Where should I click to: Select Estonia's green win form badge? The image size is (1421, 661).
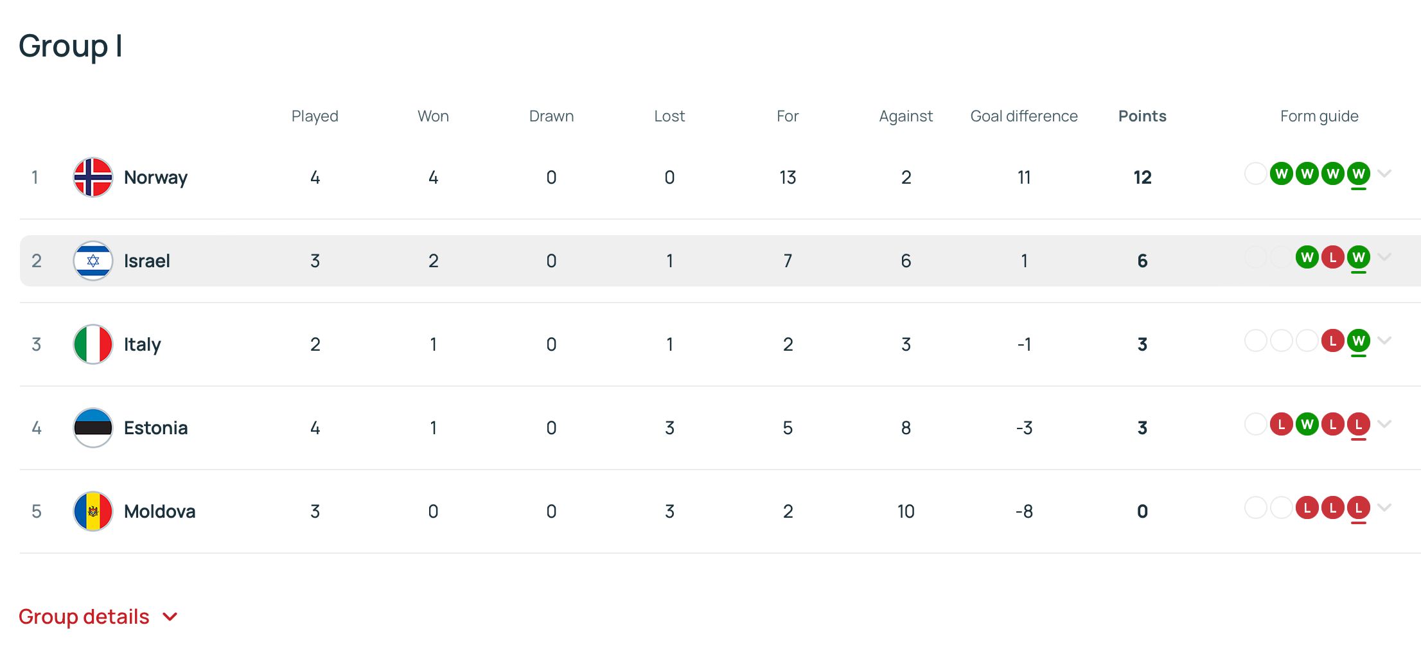click(1307, 425)
